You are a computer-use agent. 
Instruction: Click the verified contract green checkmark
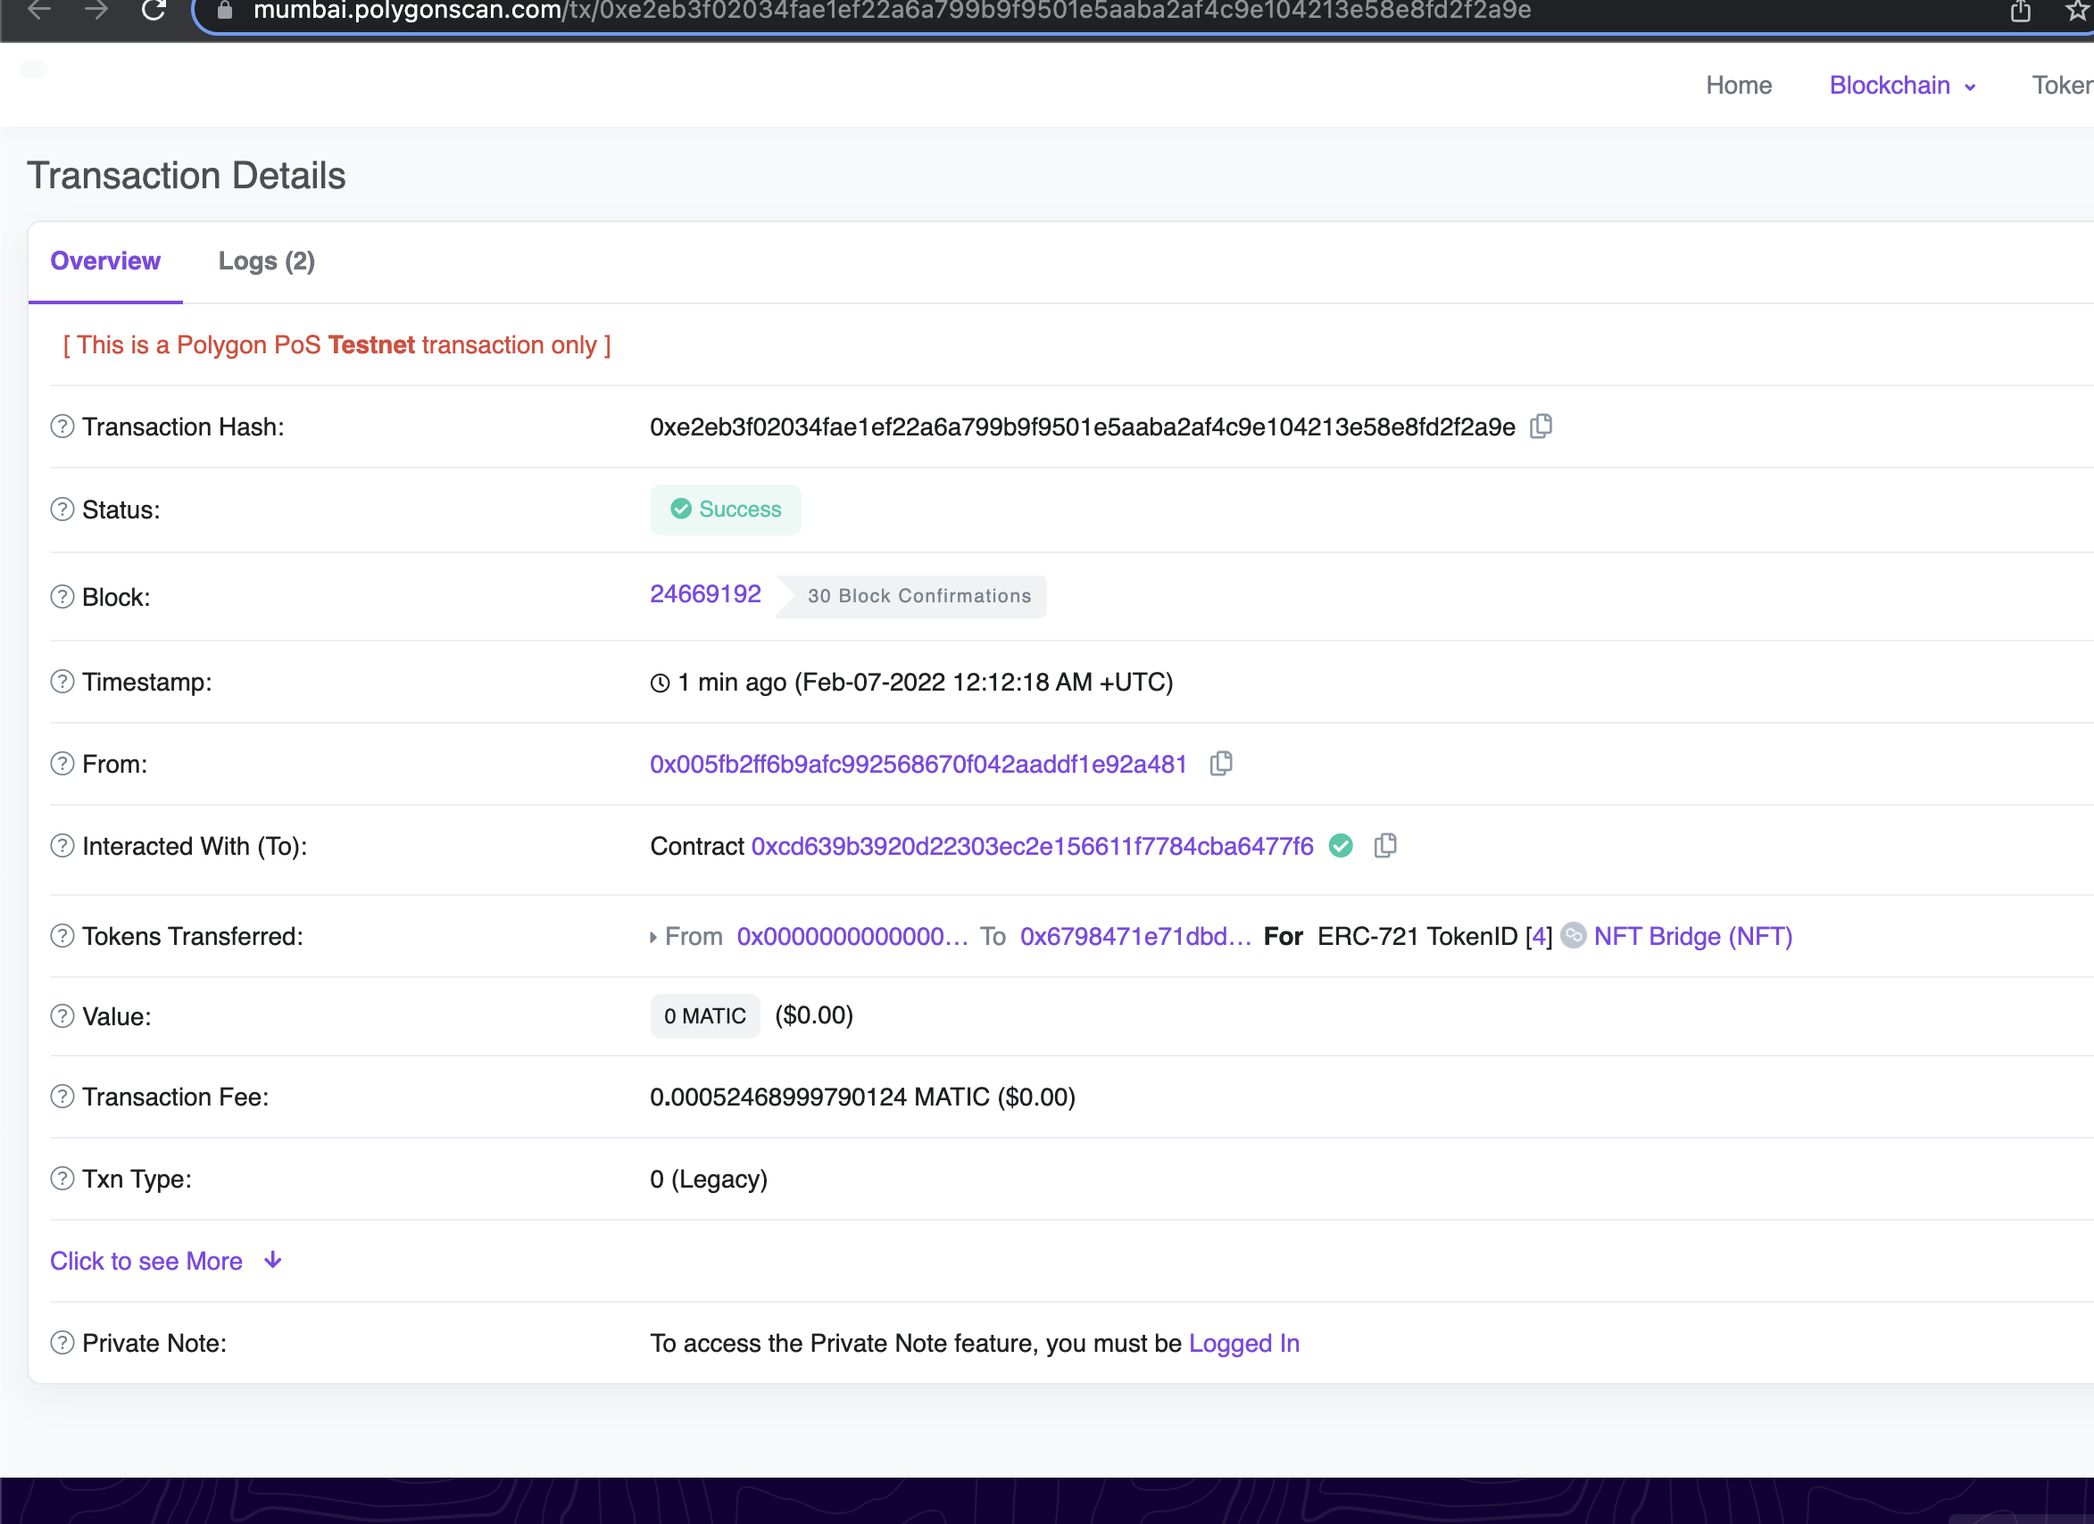pos(1341,846)
